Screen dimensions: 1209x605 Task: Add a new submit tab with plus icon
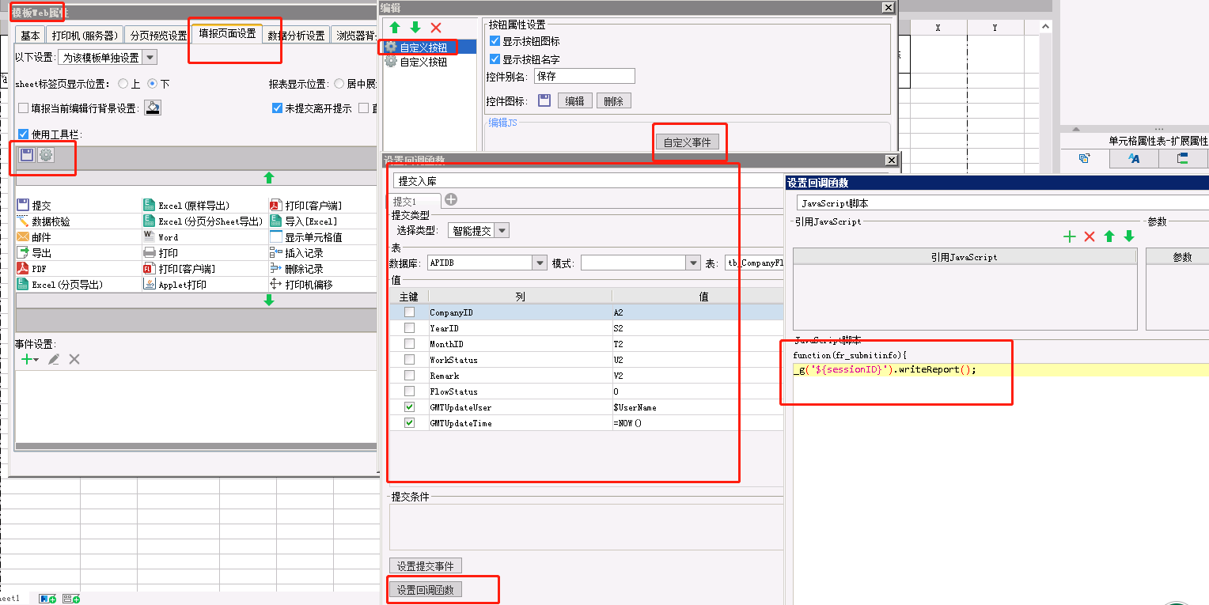[451, 199]
